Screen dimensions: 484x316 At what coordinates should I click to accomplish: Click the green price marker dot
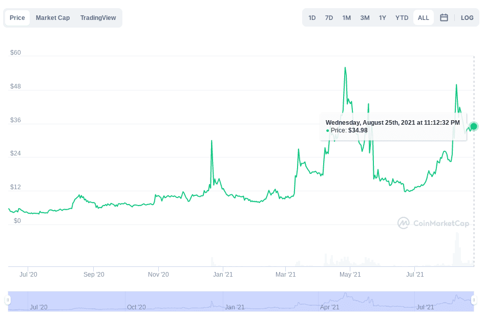pyautogui.click(x=474, y=126)
